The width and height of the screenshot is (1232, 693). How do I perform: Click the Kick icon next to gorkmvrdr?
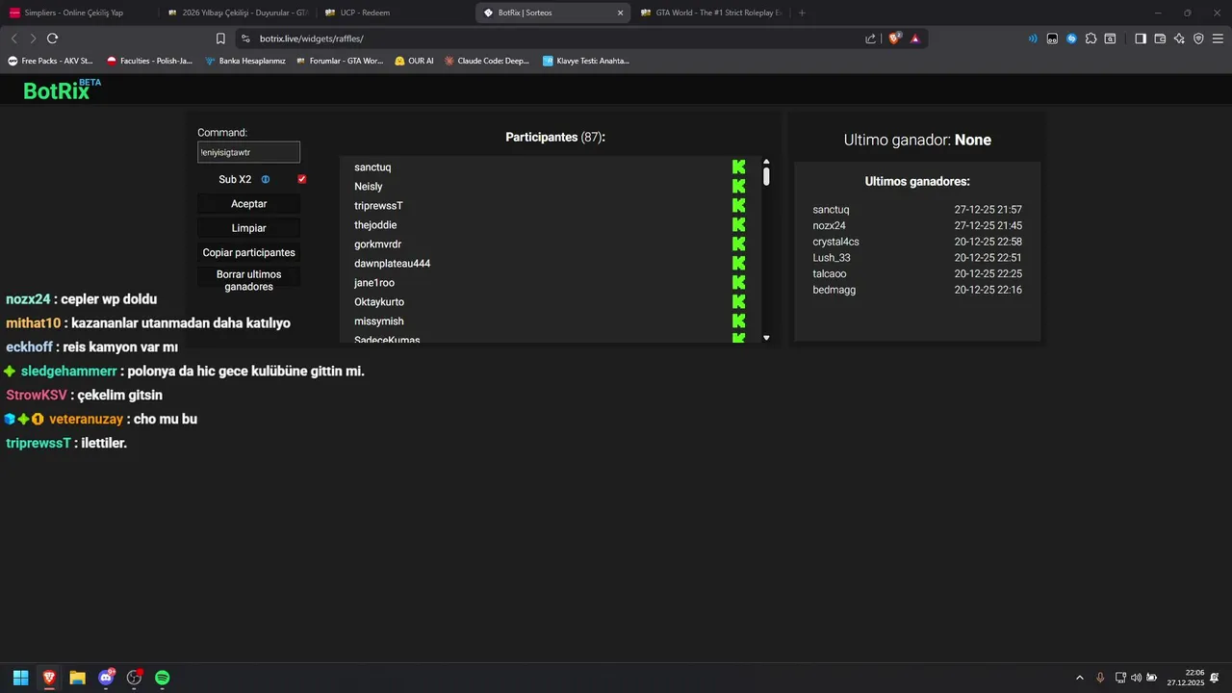pos(738,244)
